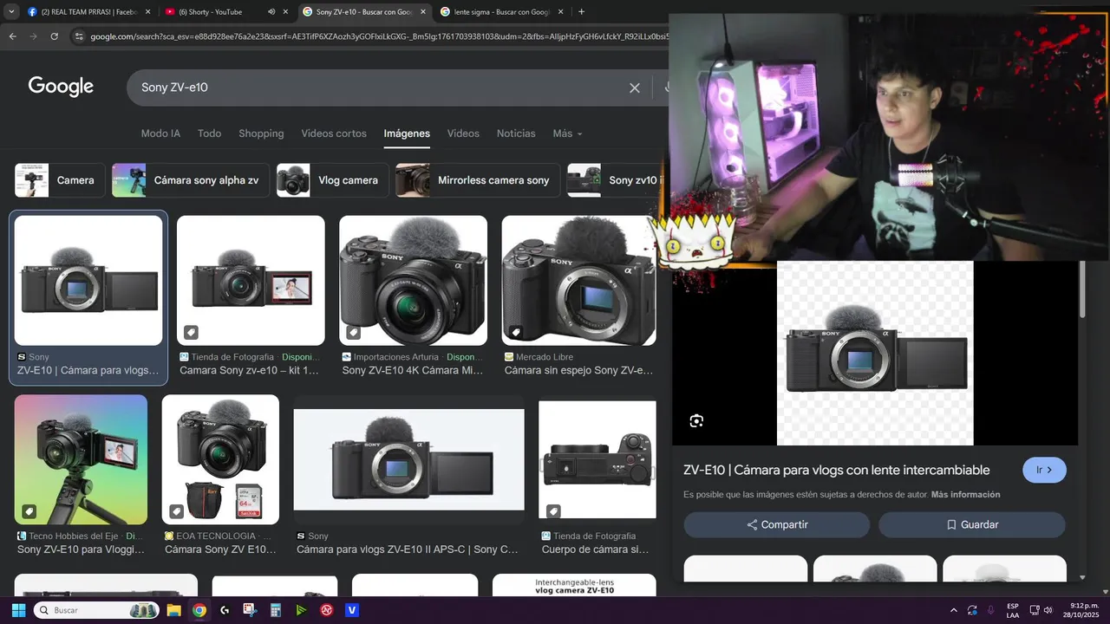Open the blue V app in the taskbar
This screenshot has height=624, width=1110.
tap(352, 610)
